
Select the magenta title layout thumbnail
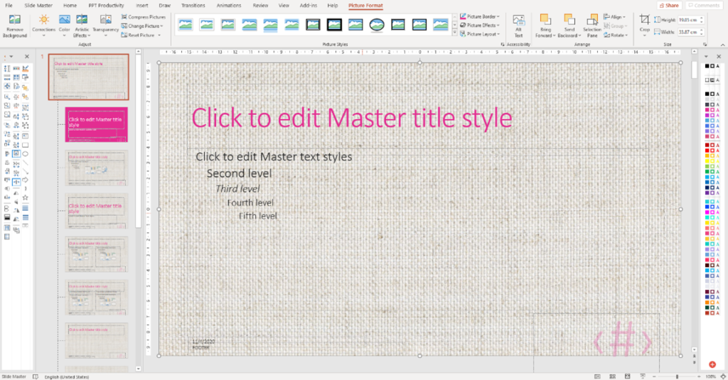97,124
